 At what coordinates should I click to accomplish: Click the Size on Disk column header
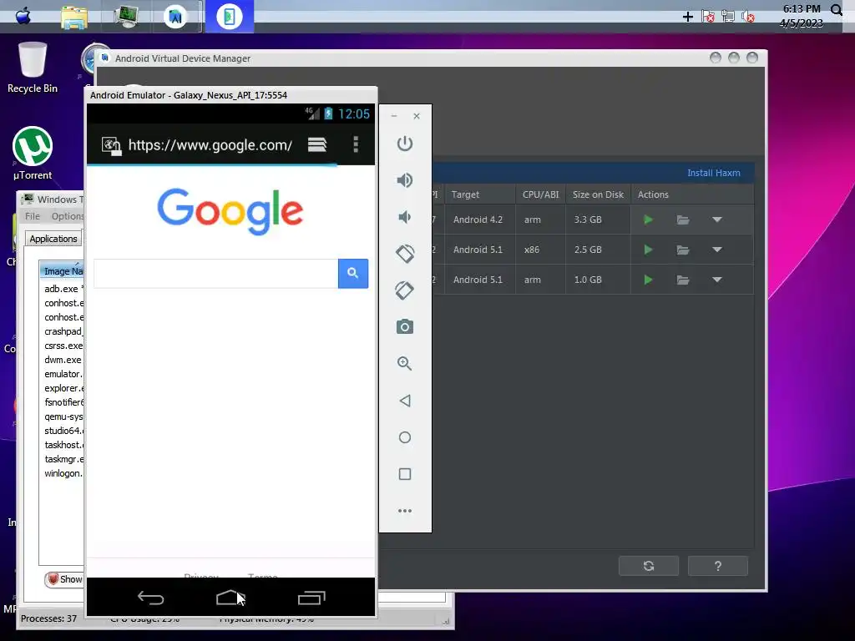(x=598, y=194)
